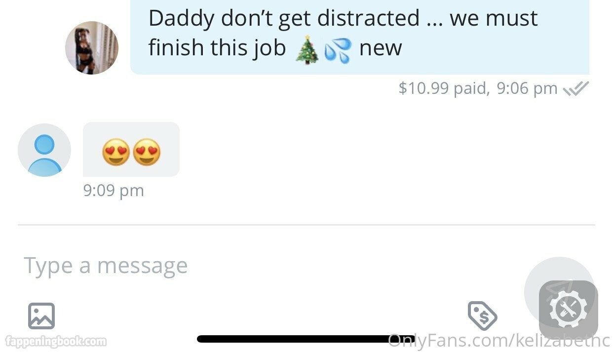Tap the double checkmark read receipt

[x=576, y=88]
